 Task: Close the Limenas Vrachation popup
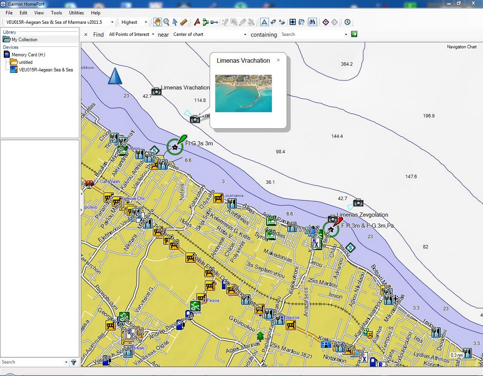click(x=278, y=60)
